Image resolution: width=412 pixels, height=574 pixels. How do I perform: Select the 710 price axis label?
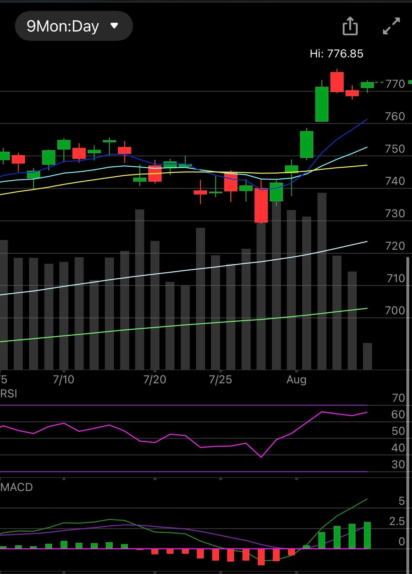coord(396,278)
